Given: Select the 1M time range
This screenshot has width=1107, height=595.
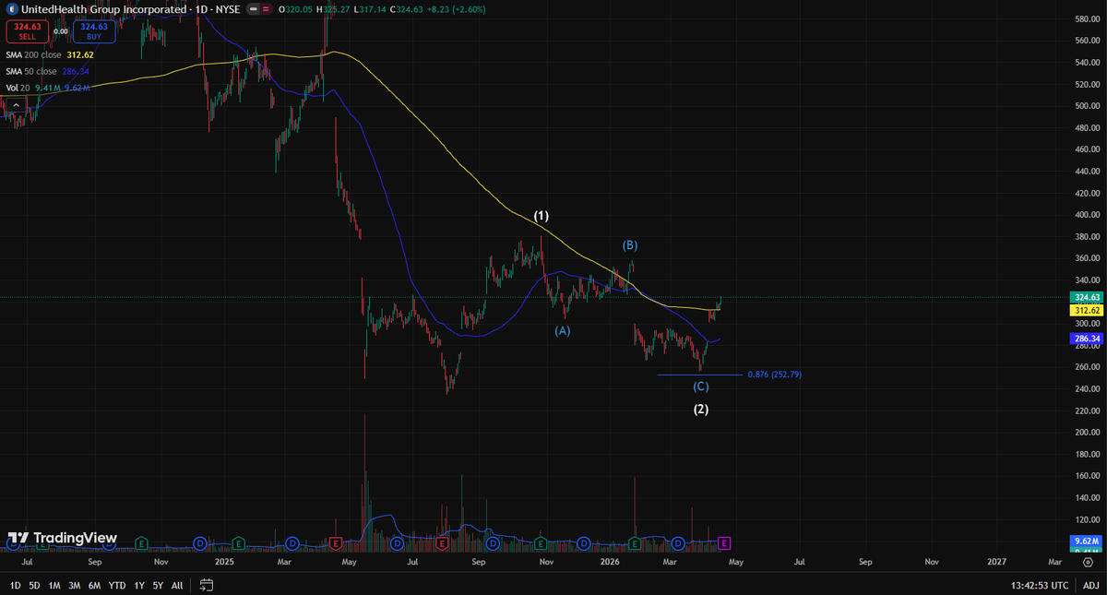Looking at the screenshot, I should tap(54, 586).
